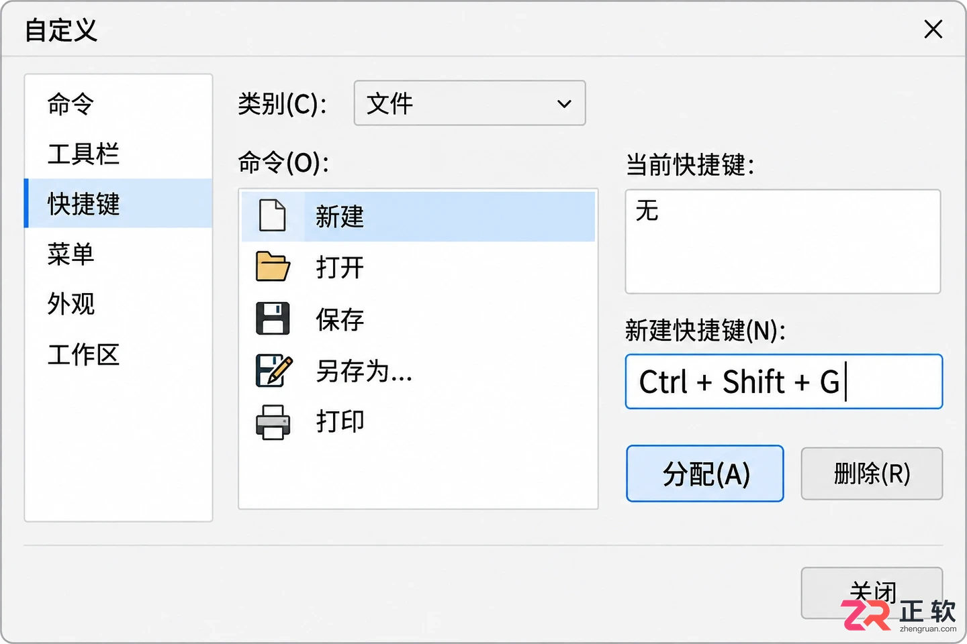Screen dimensions: 967x644
Task: Click the folder icon beside 打开
Action: (273, 267)
